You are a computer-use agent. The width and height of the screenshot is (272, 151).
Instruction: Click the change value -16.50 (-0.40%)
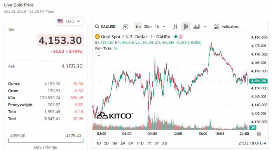point(67,51)
